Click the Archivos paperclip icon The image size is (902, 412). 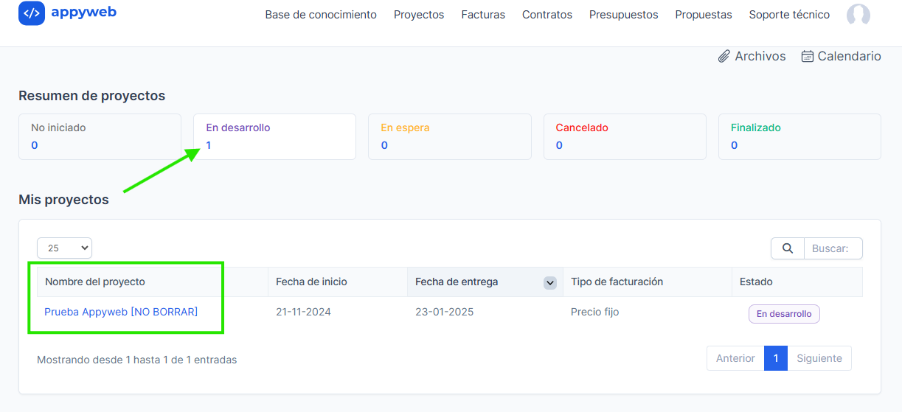(x=724, y=57)
